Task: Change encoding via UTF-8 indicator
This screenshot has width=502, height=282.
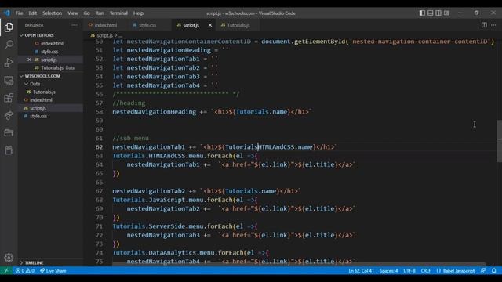Action: point(409,271)
